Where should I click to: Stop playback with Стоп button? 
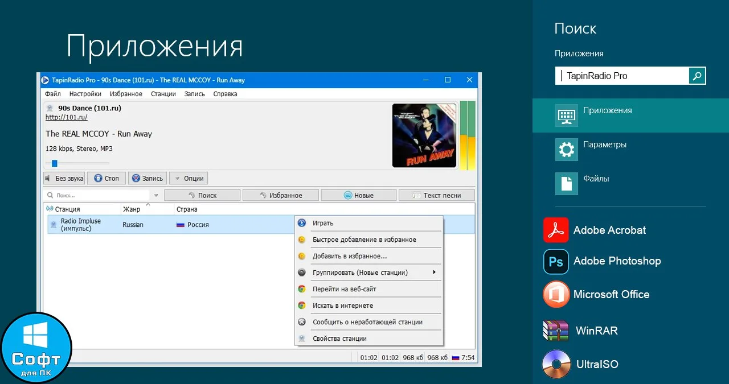107,178
